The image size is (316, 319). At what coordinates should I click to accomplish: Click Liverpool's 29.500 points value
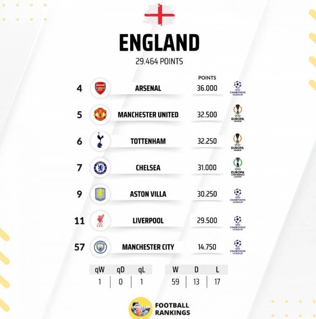pos(207,221)
